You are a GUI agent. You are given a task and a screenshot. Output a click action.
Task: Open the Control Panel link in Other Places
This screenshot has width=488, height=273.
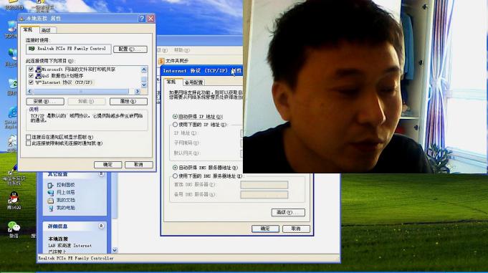pos(66,185)
